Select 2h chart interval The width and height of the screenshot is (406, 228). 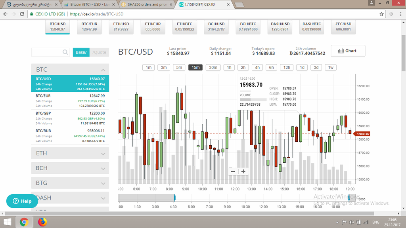[x=243, y=67]
